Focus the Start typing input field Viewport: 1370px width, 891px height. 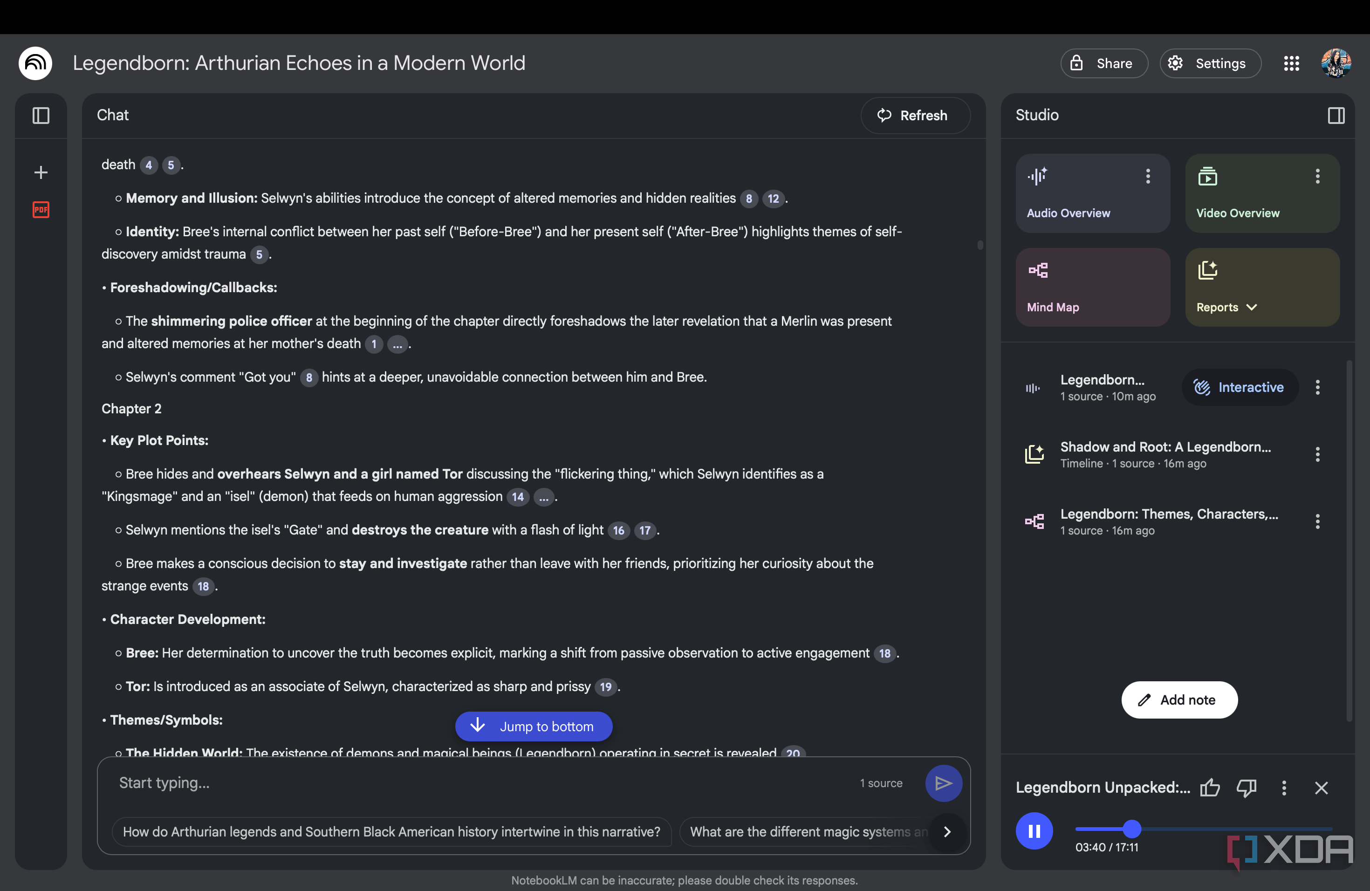(x=484, y=783)
